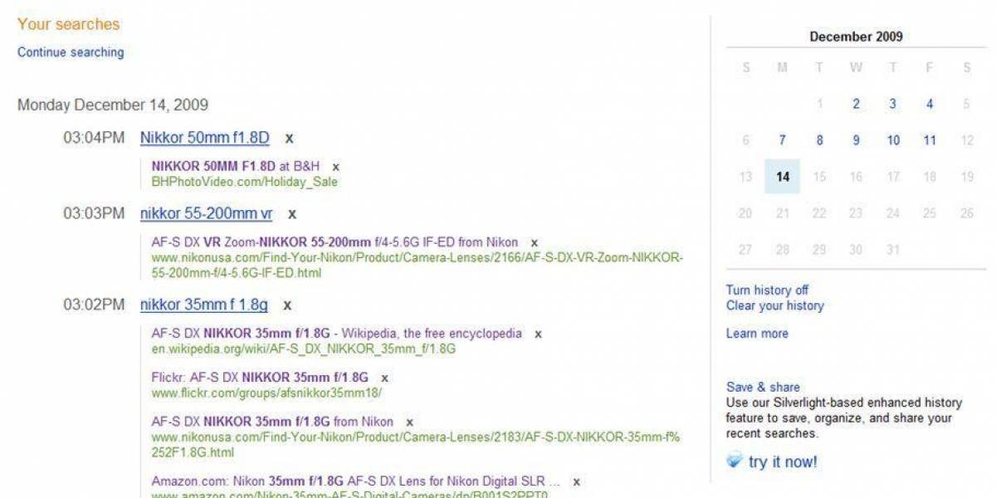Select December 10 in the calendar
This screenshot has height=498, width=996.
892,140
